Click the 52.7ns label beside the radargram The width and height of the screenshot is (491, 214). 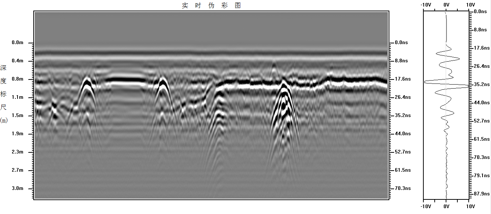[x=403, y=152]
